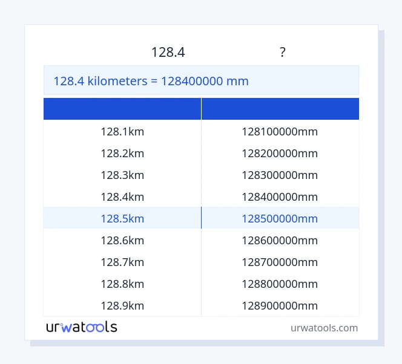Click the question mark at top

(x=282, y=53)
